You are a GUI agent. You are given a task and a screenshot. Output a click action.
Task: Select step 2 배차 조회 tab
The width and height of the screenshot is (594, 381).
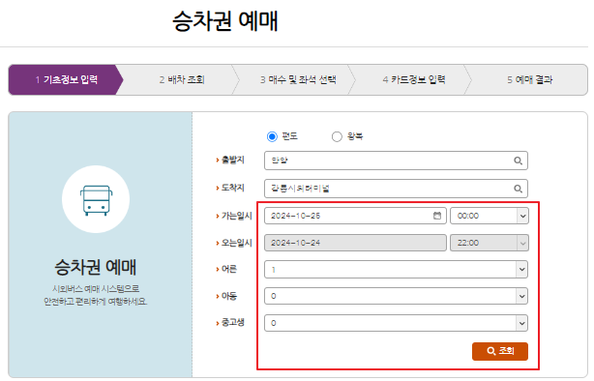(182, 79)
